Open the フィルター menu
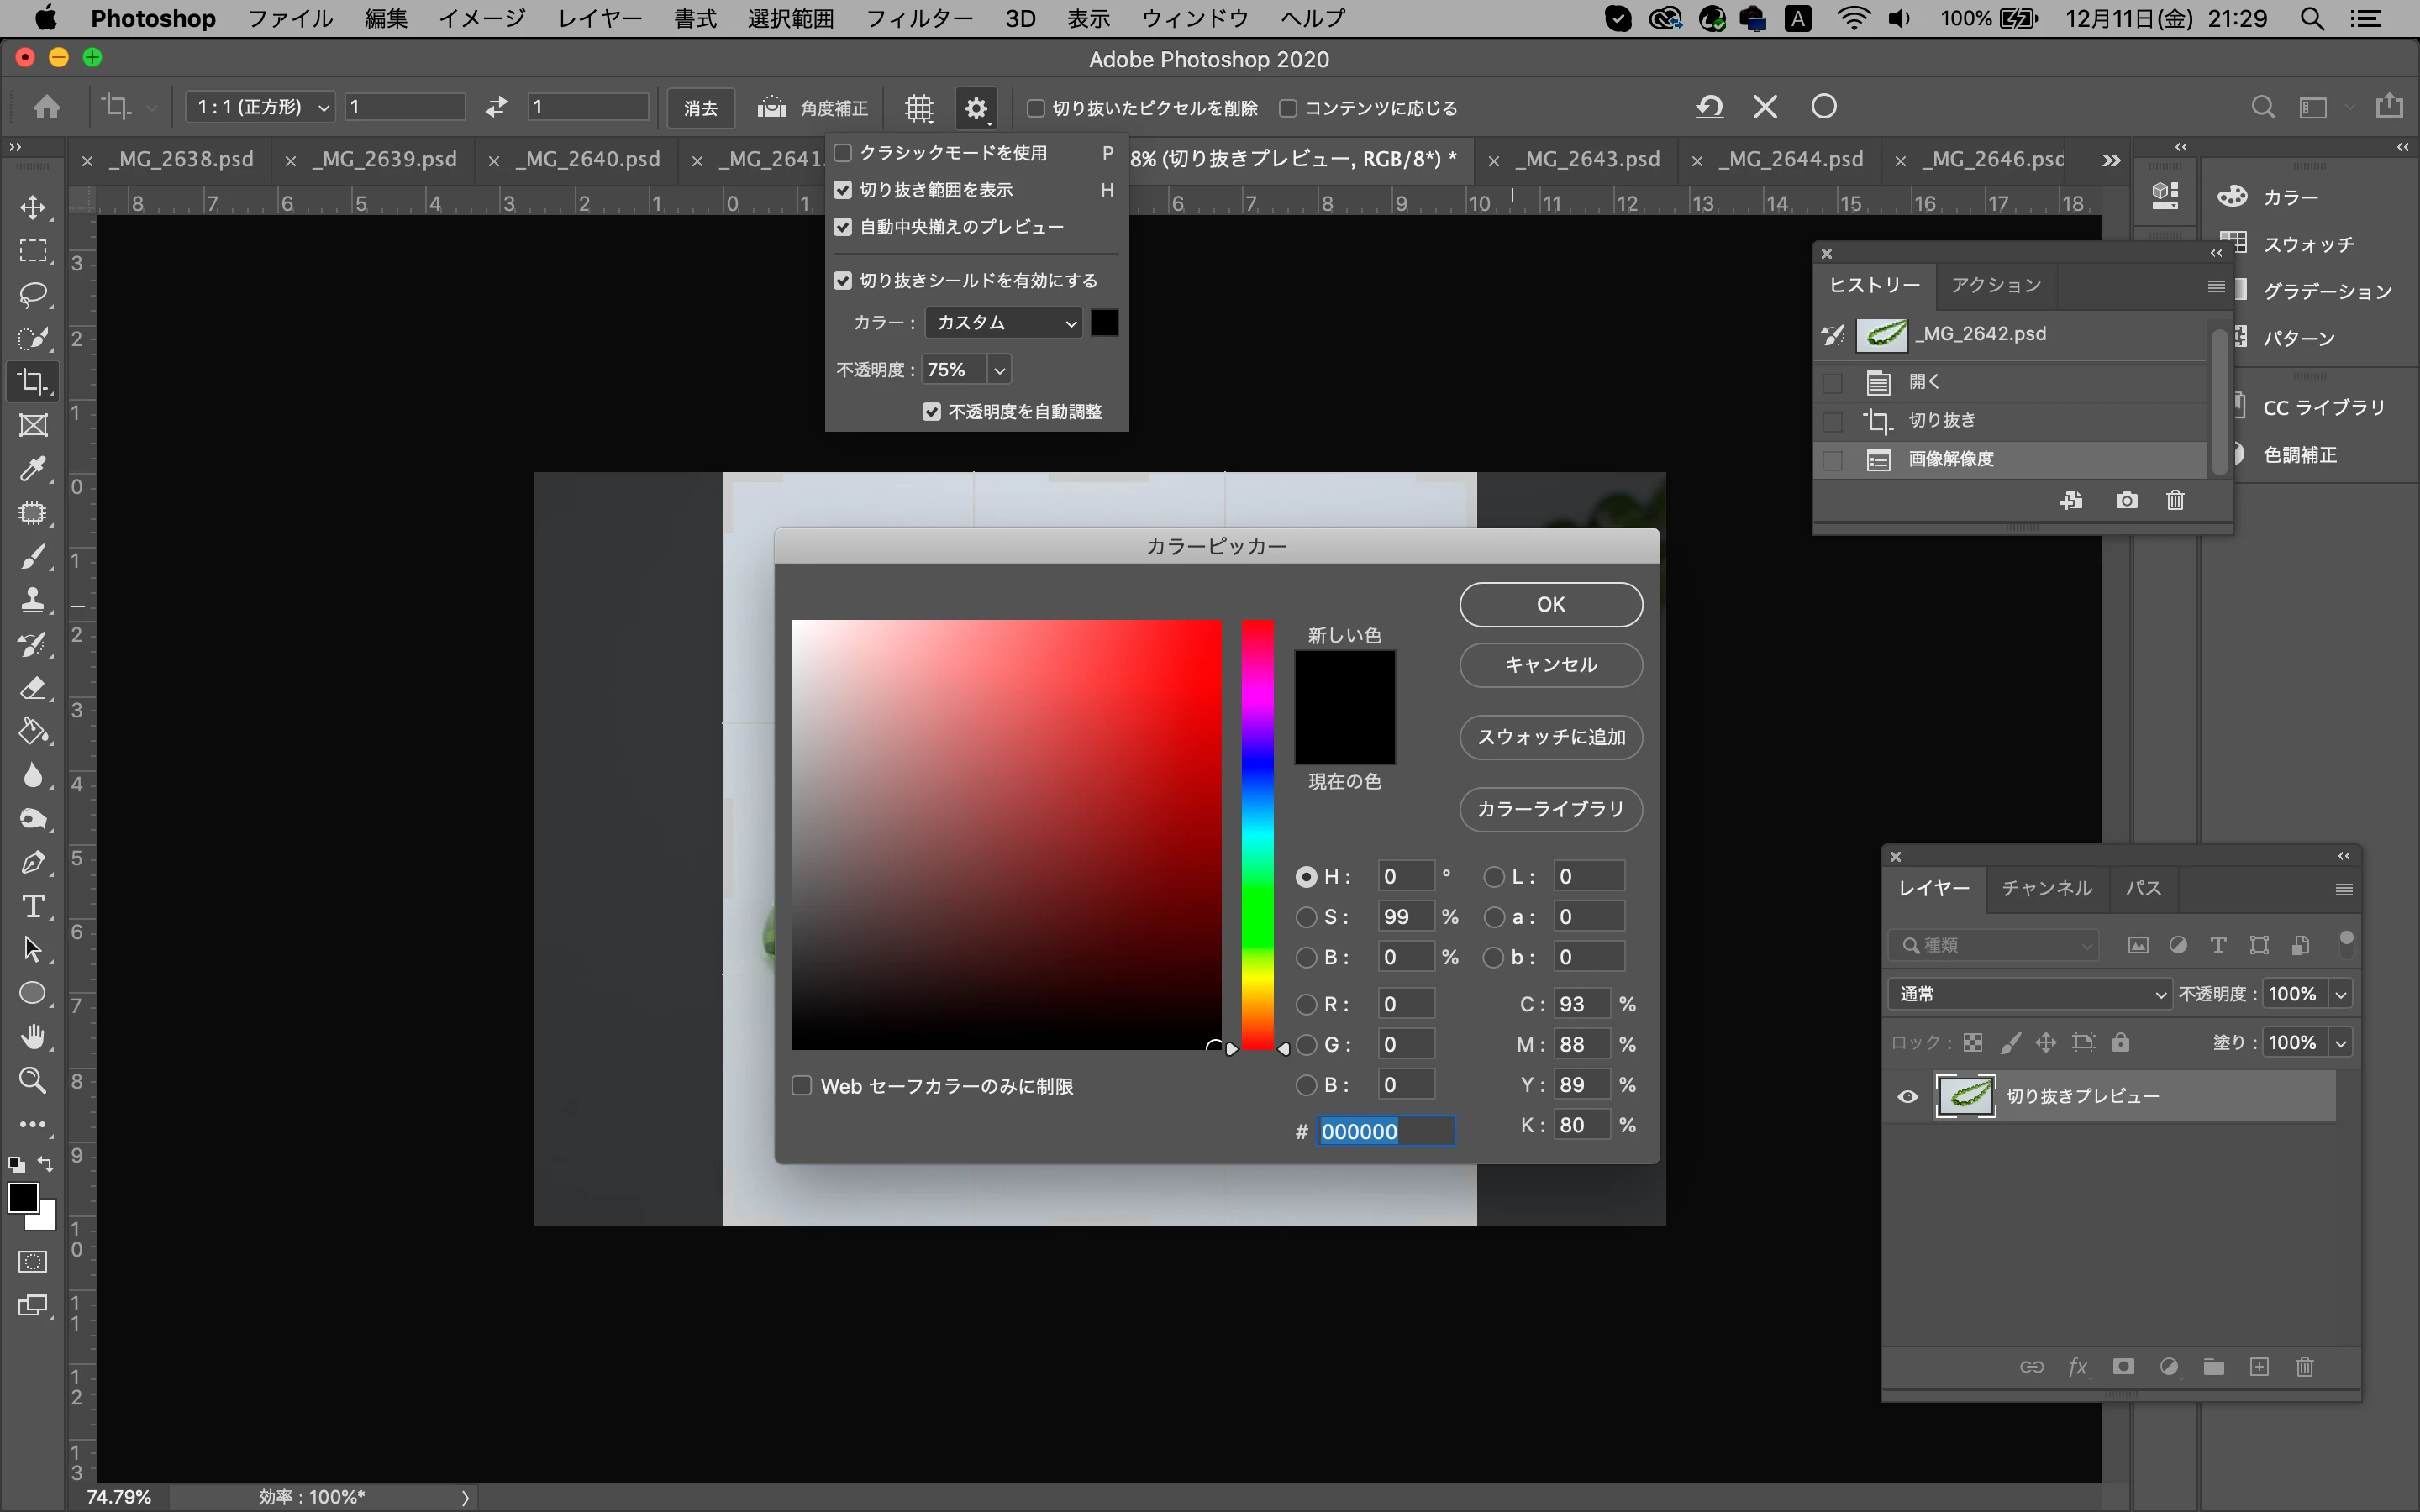 point(918,18)
